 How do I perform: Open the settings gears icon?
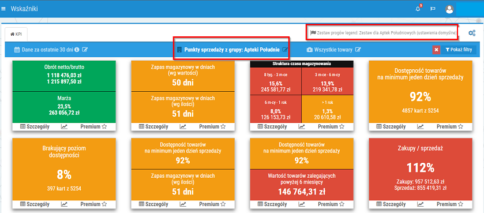(472, 33)
